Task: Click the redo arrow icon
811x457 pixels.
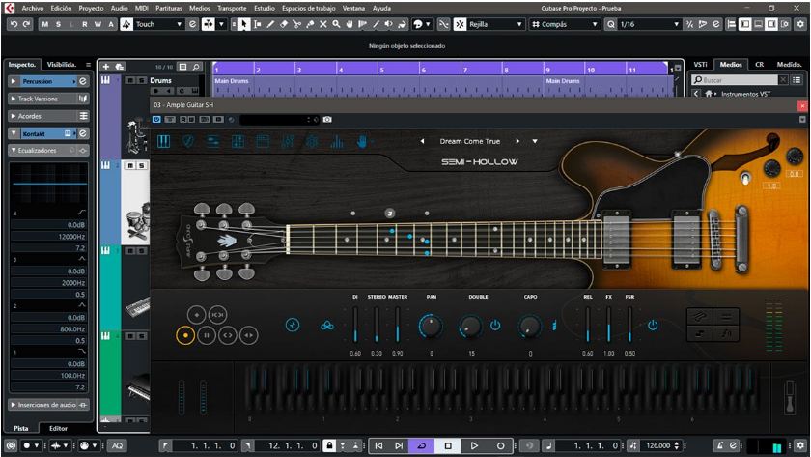Action: 26,24
